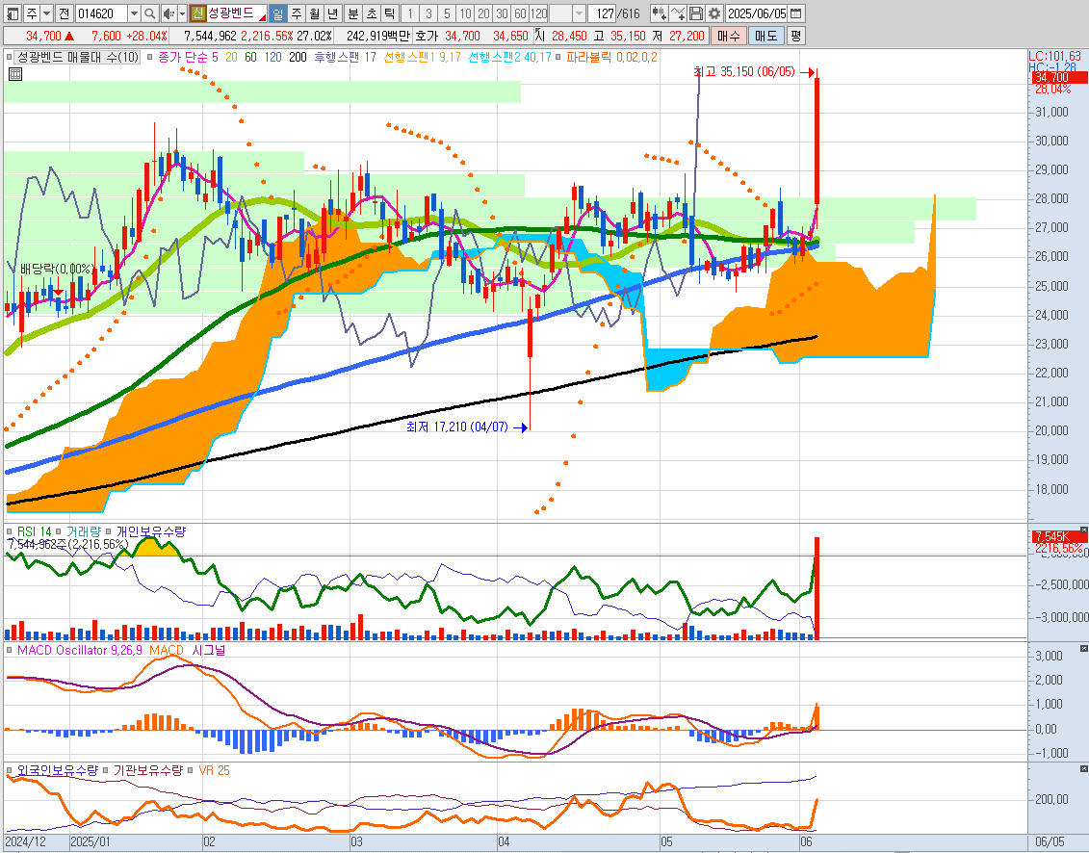Click the 2025/06/05 date field
1089x853 pixels.
(x=757, y=13)
